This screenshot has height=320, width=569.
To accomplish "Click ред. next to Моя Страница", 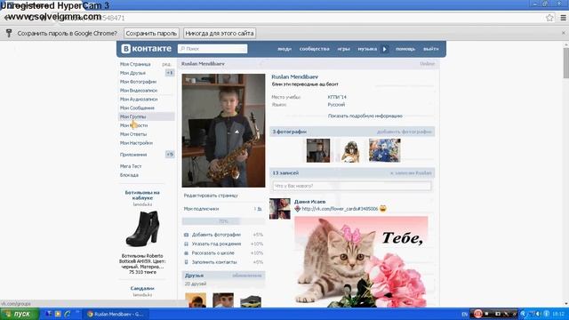I will [x=166, y=64].
